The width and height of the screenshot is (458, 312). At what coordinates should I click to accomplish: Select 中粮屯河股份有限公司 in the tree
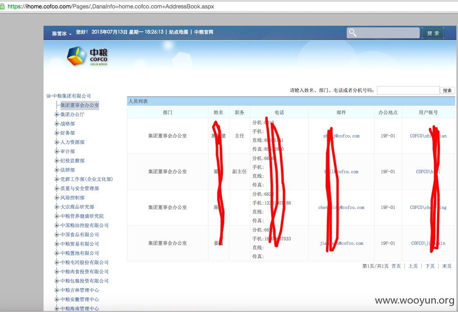[84, 263]
